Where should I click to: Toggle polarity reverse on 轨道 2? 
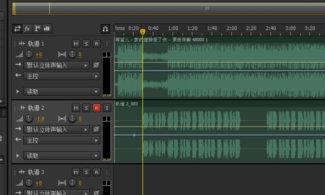96,130
